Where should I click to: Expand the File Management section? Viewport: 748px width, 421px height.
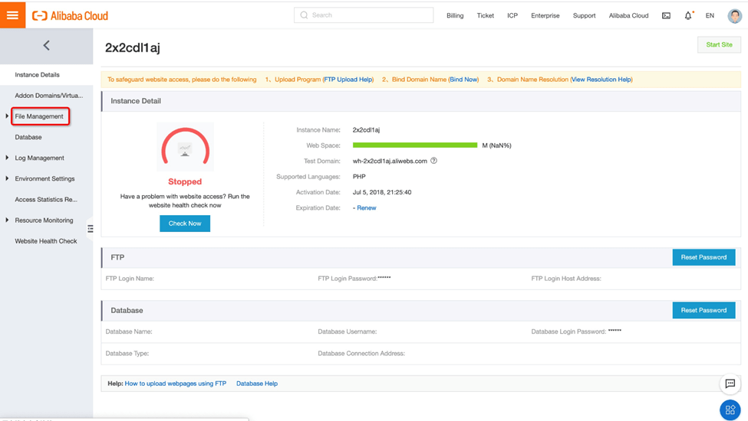click(38, 116)
